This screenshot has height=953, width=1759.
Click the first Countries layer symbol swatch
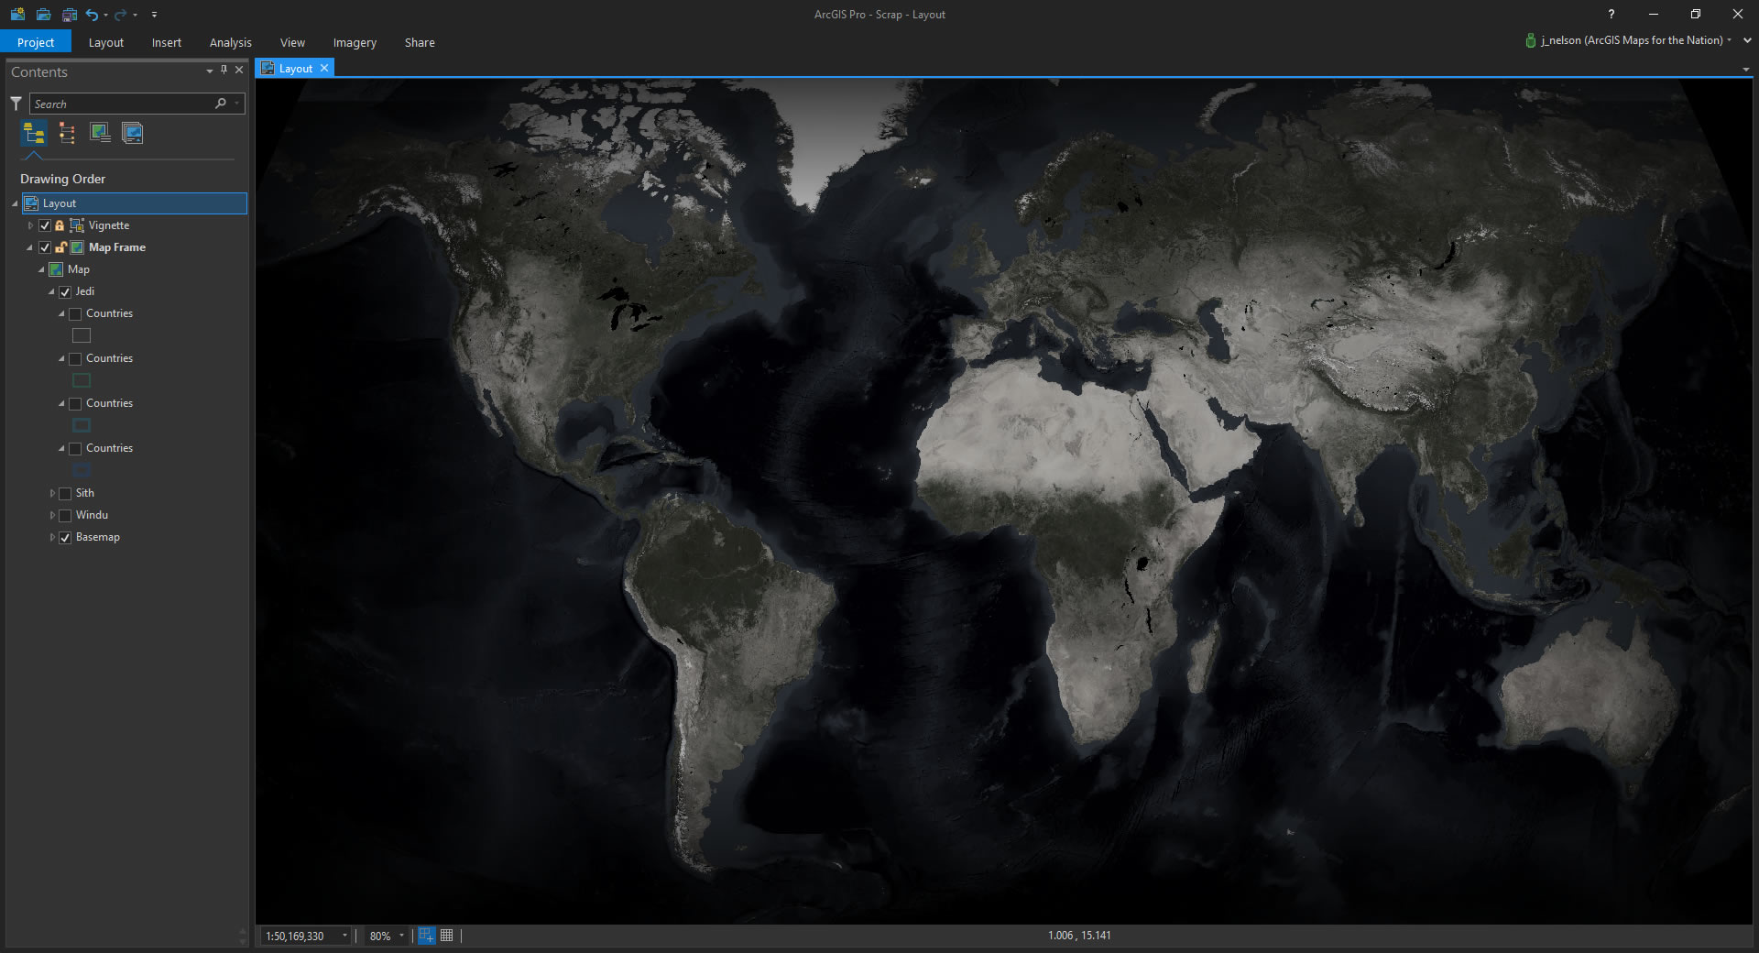pyautogui.click(x=82, y=336)
